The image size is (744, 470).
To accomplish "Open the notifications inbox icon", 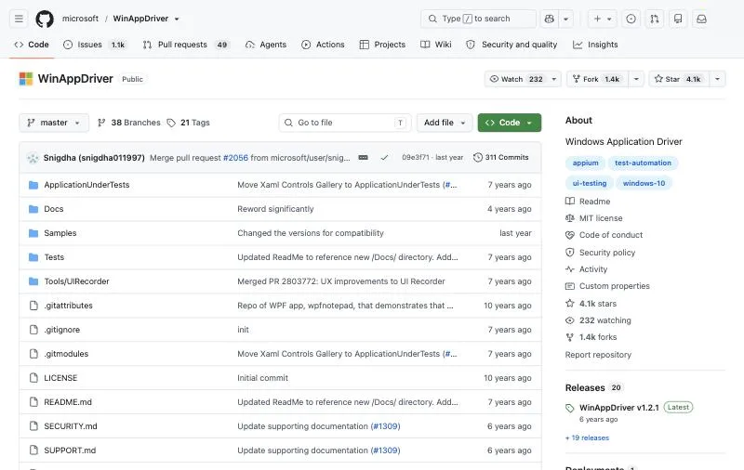I will click(701, 19).
